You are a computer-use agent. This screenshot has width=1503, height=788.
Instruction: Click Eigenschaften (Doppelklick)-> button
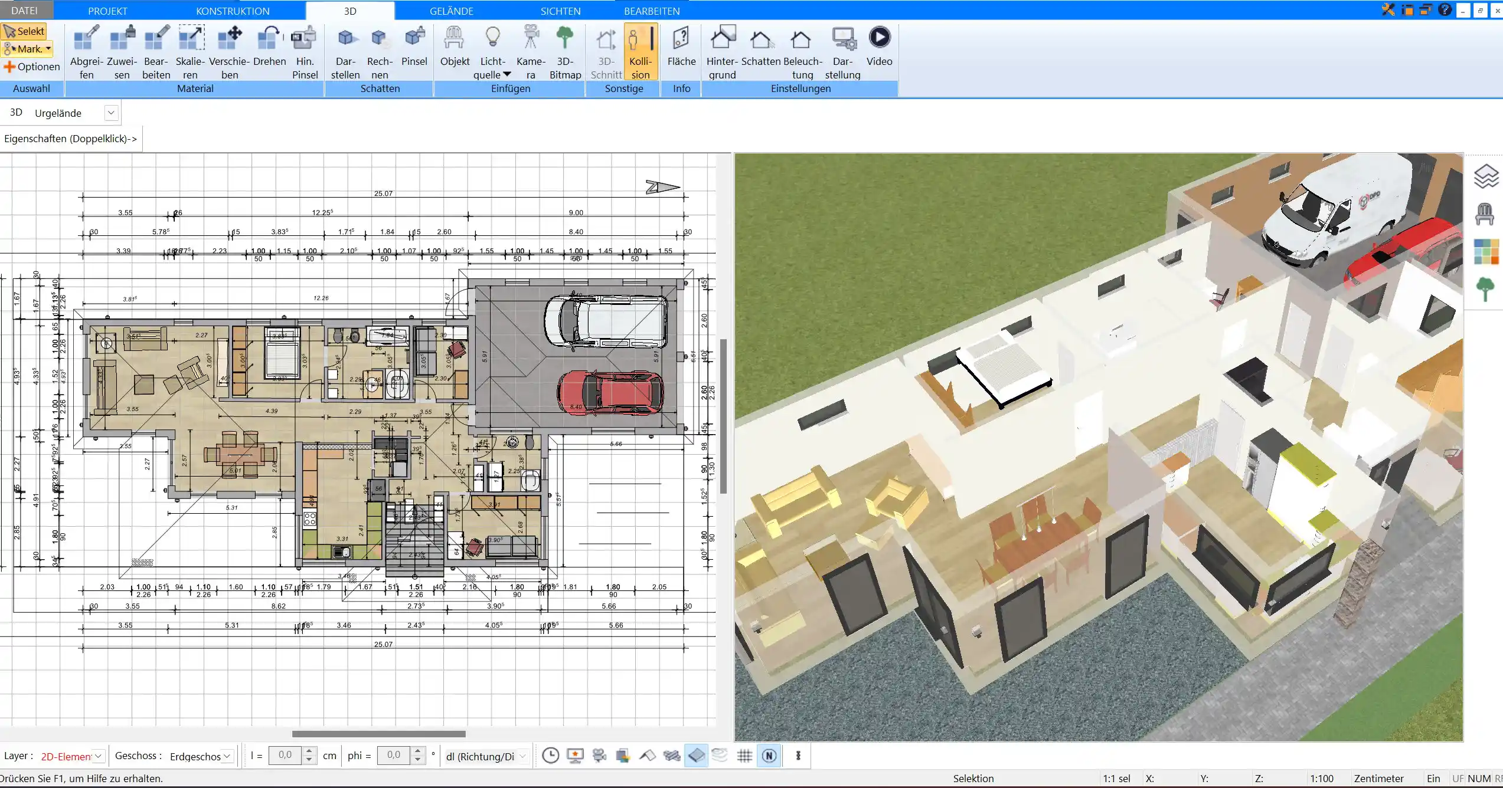[71, 139]
